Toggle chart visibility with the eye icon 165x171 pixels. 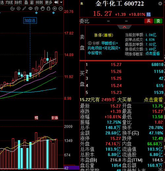[x=30, y=8]
